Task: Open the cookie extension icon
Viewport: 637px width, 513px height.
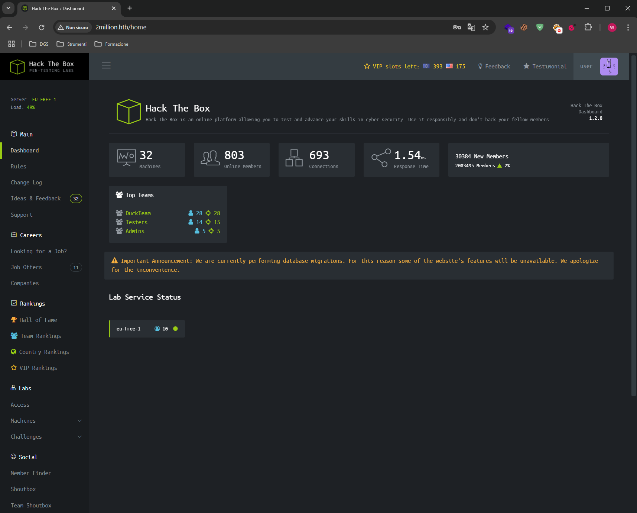Action: (524, 27)
